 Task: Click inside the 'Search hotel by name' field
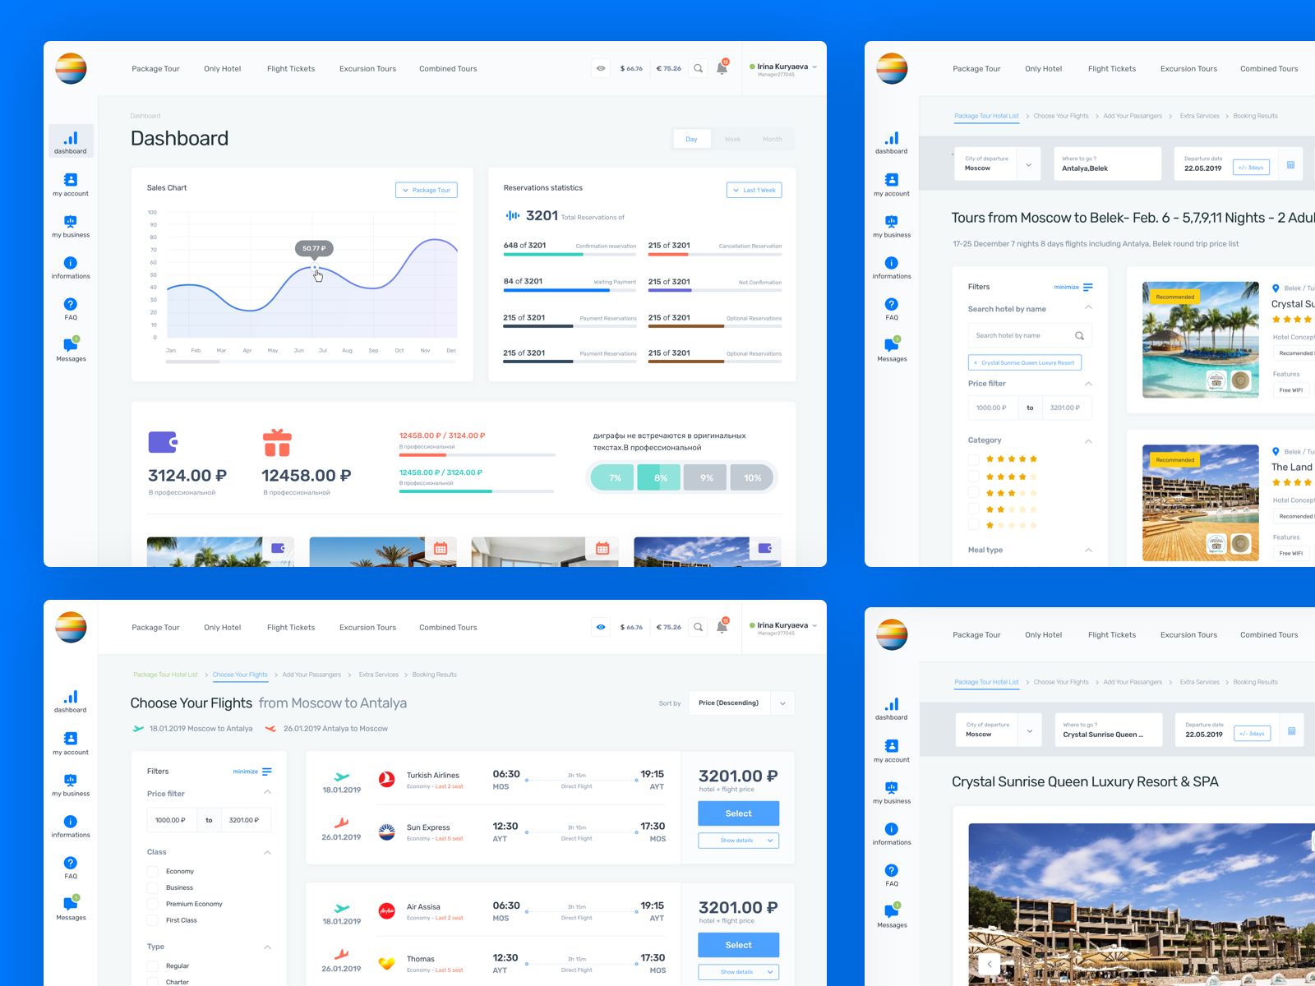[1022, 335]
